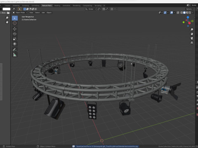Add a new workspace with plus button
The image size is (198, 148).
coord(104,6)
